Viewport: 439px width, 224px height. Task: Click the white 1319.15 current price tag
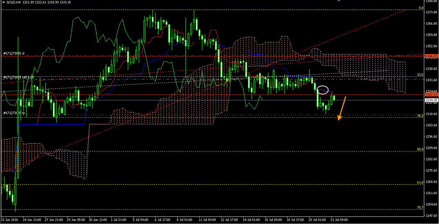tap(431, 100)
